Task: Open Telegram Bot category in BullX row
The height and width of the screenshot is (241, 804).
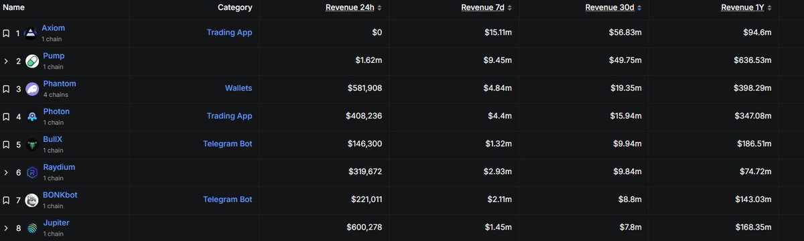Action: (227, 144)
